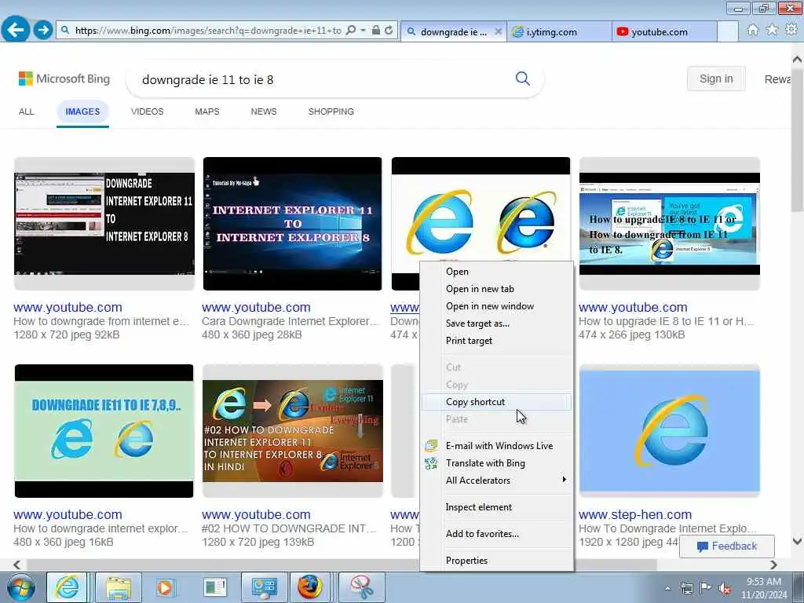Click www.youtube.com link above '1280 x 720 jpeg 92kB'
This screenshot has width=804, height=603.
click(68, 307)
